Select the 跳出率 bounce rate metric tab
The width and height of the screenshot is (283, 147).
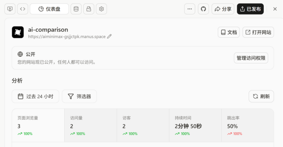[x=248, y=126]
